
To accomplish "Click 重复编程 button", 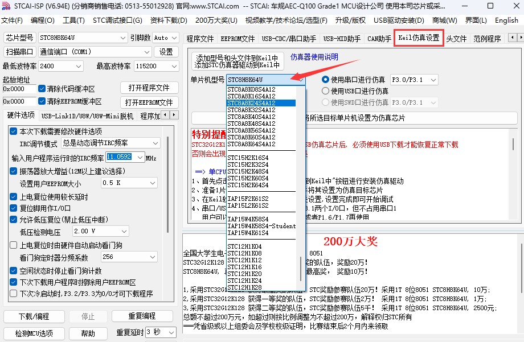I will coord(142,316).
